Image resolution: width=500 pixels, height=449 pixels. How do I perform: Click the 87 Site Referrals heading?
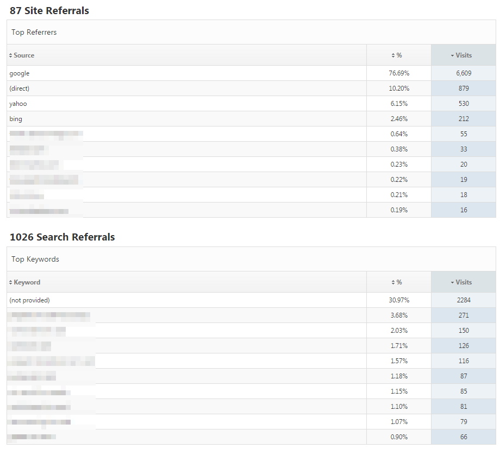tap(49, 10)
